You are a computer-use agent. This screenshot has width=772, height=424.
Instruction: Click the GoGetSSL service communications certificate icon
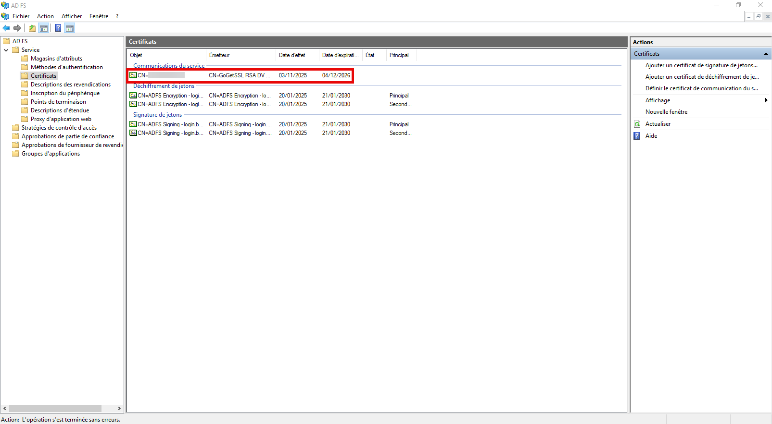point(133,75)
